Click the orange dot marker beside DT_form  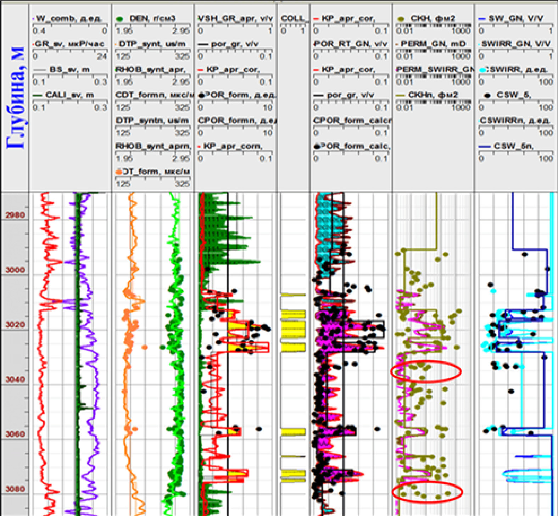point(119,172)
